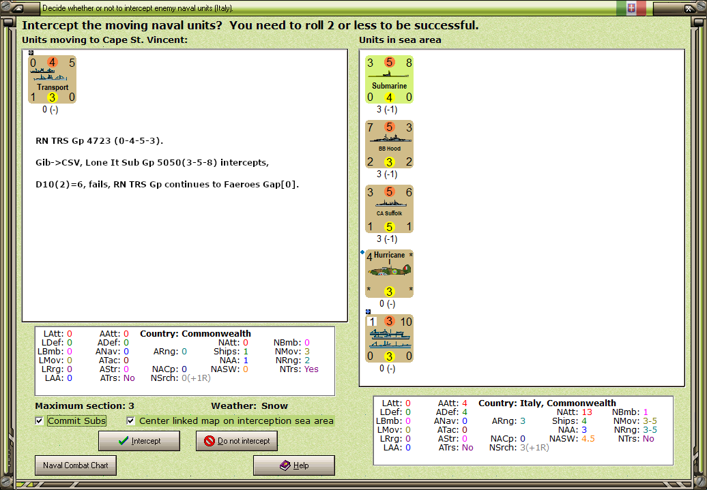The height and width of the screenshot is (490, 707).
Task: Select the CA Suffolk cruiser counter
Action: pyautogui.click(x=389, y=209)
